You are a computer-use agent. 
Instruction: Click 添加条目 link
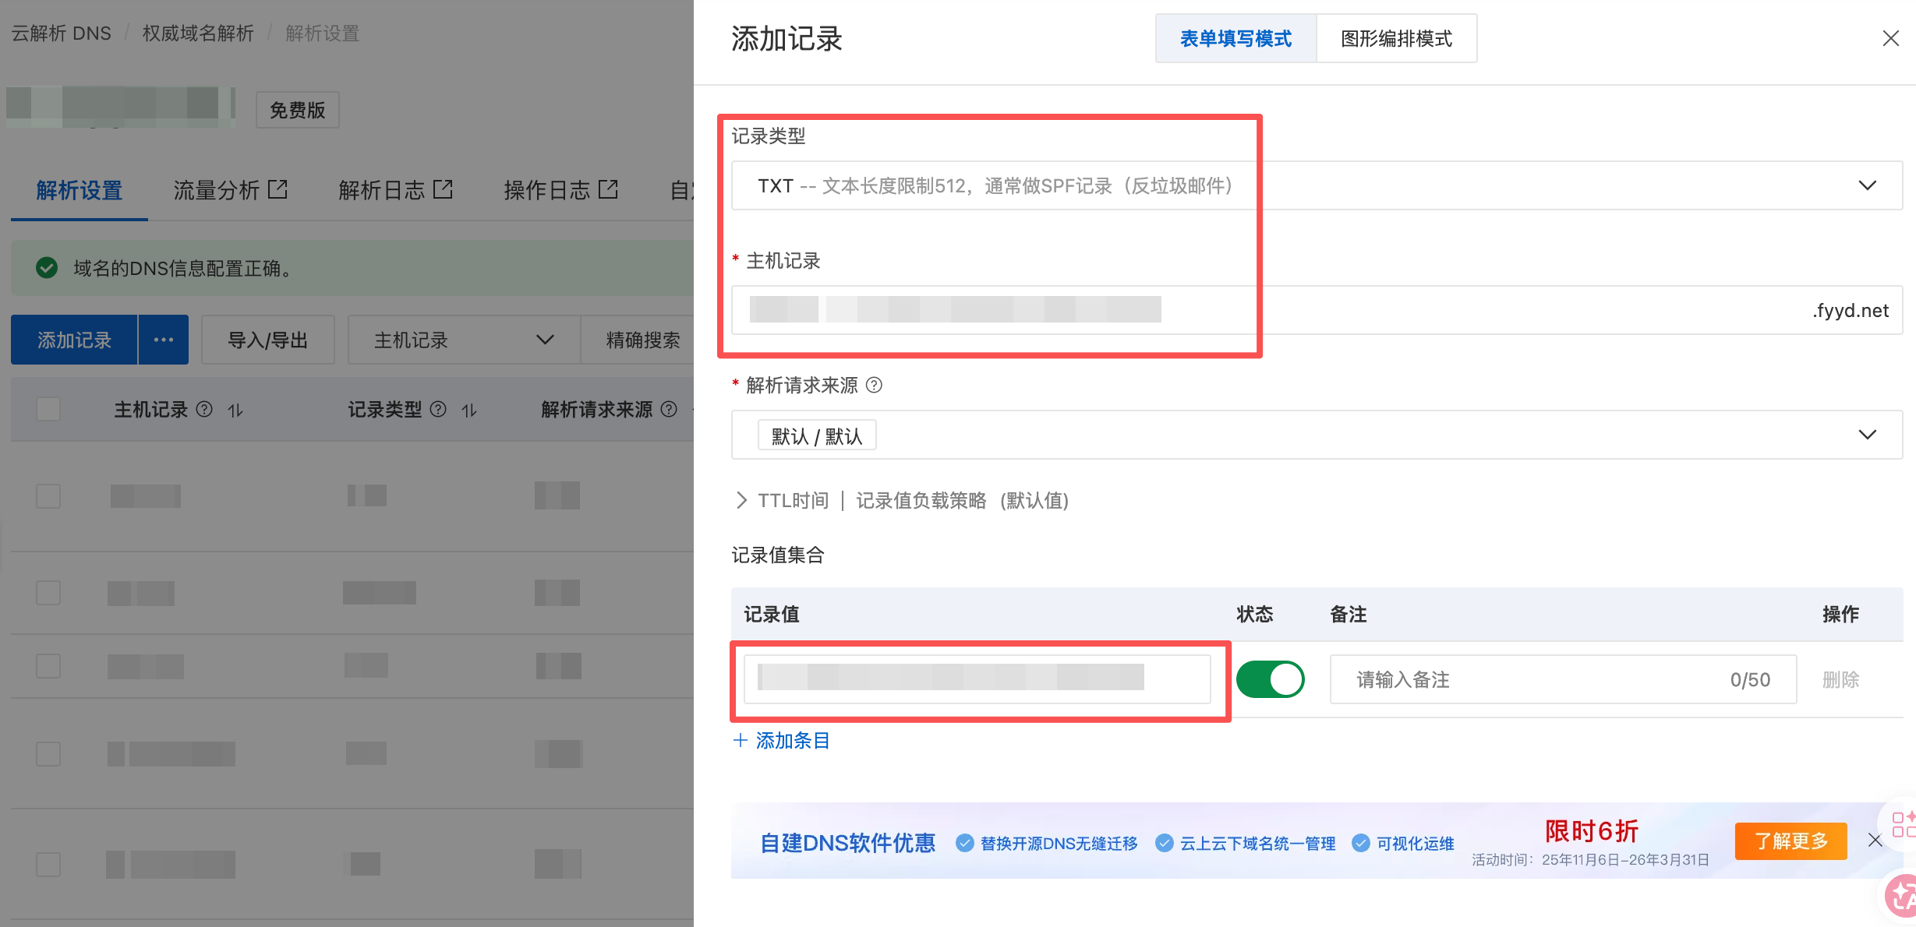coord(782,740)
